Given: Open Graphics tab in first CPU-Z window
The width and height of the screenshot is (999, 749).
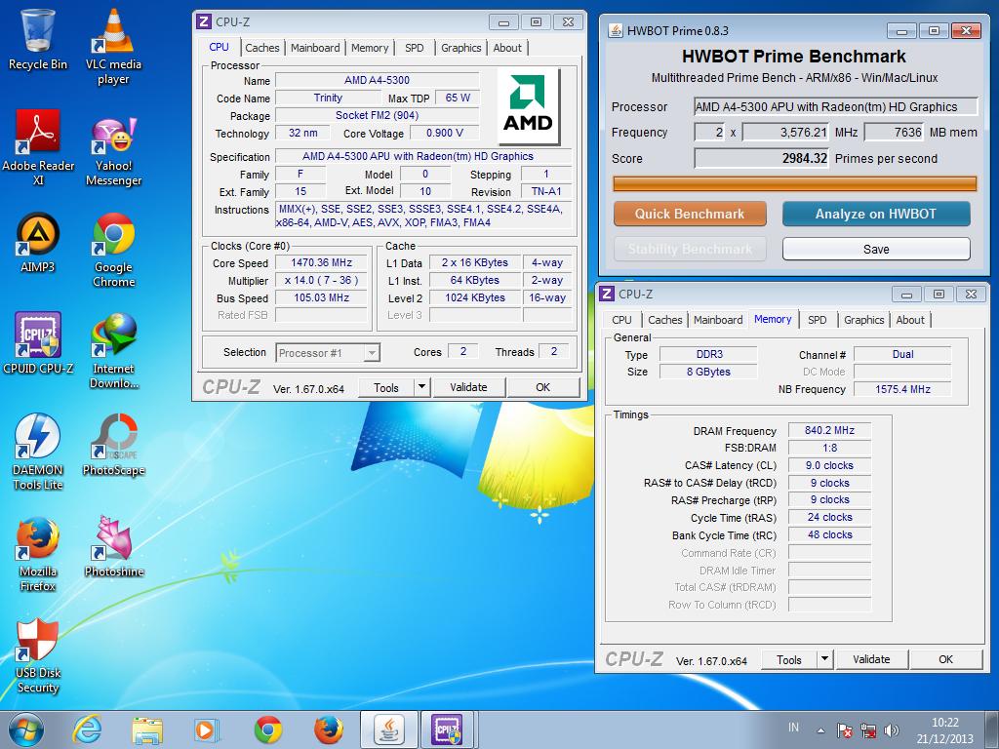Looking at the screenshot, I should click(461, 48).
